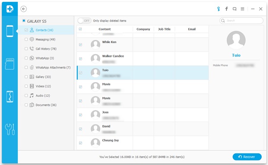Check the Videos (12) checkbox
This screenshot has height=165, width=268.
26,86
